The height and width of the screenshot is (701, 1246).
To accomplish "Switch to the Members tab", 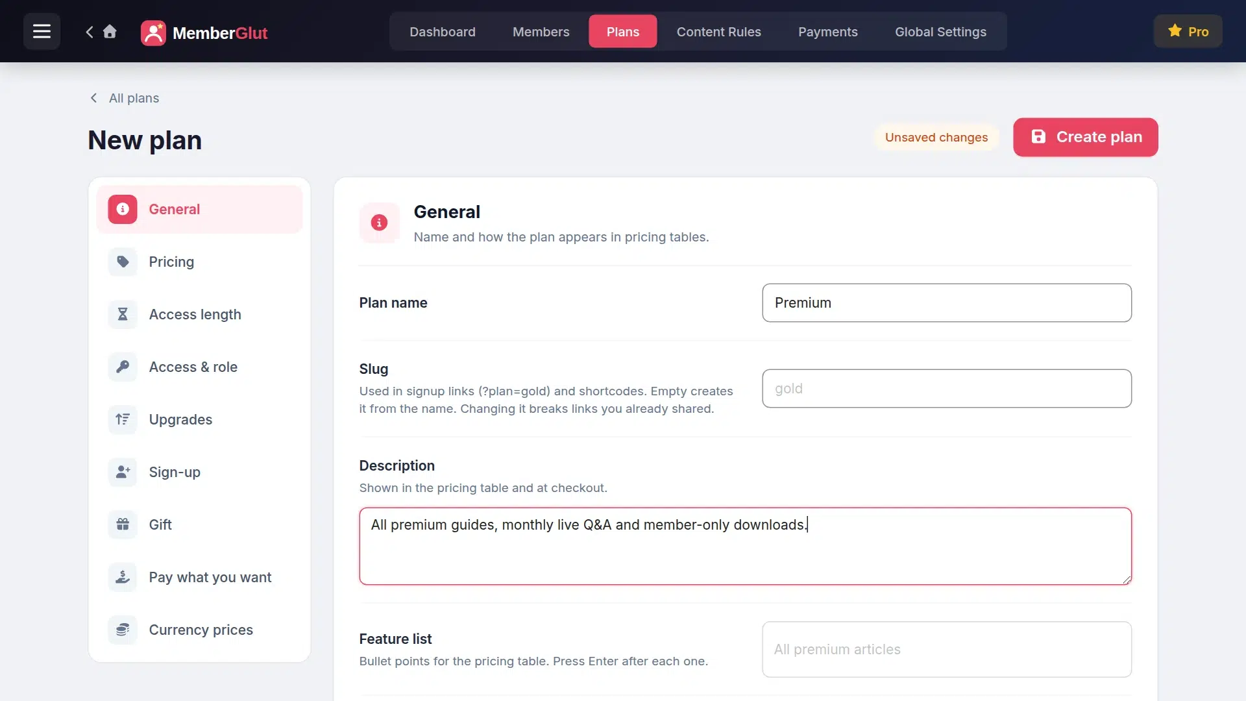I will [541, 32].
